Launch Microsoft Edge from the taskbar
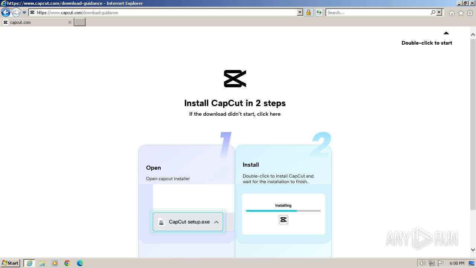The height and width of the screenshot is (268, 476). click(80, 263)
